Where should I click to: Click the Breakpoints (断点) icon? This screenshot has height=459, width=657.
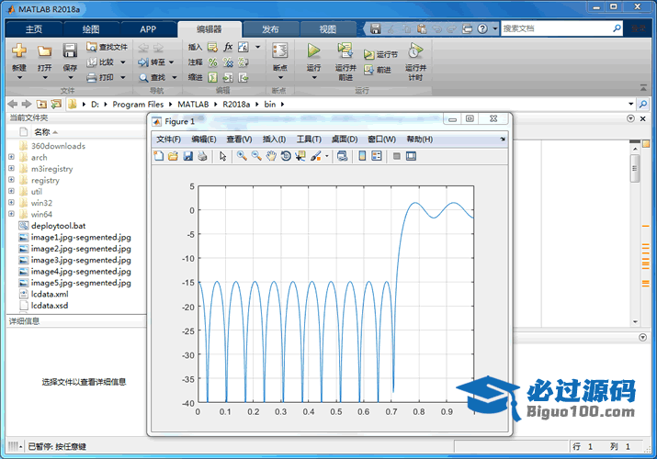(280, 50)
